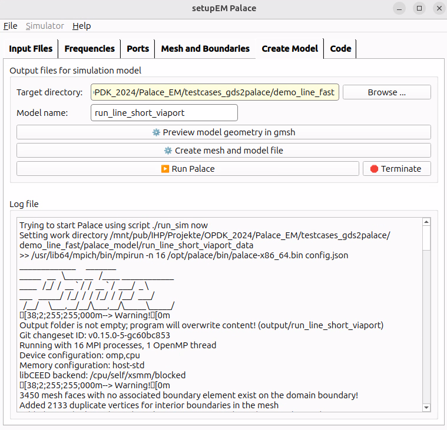Click 'Added 2133 duplicate vertices' line
The height and width of the screenshot is (430, 447).
(x=149, y=405)
